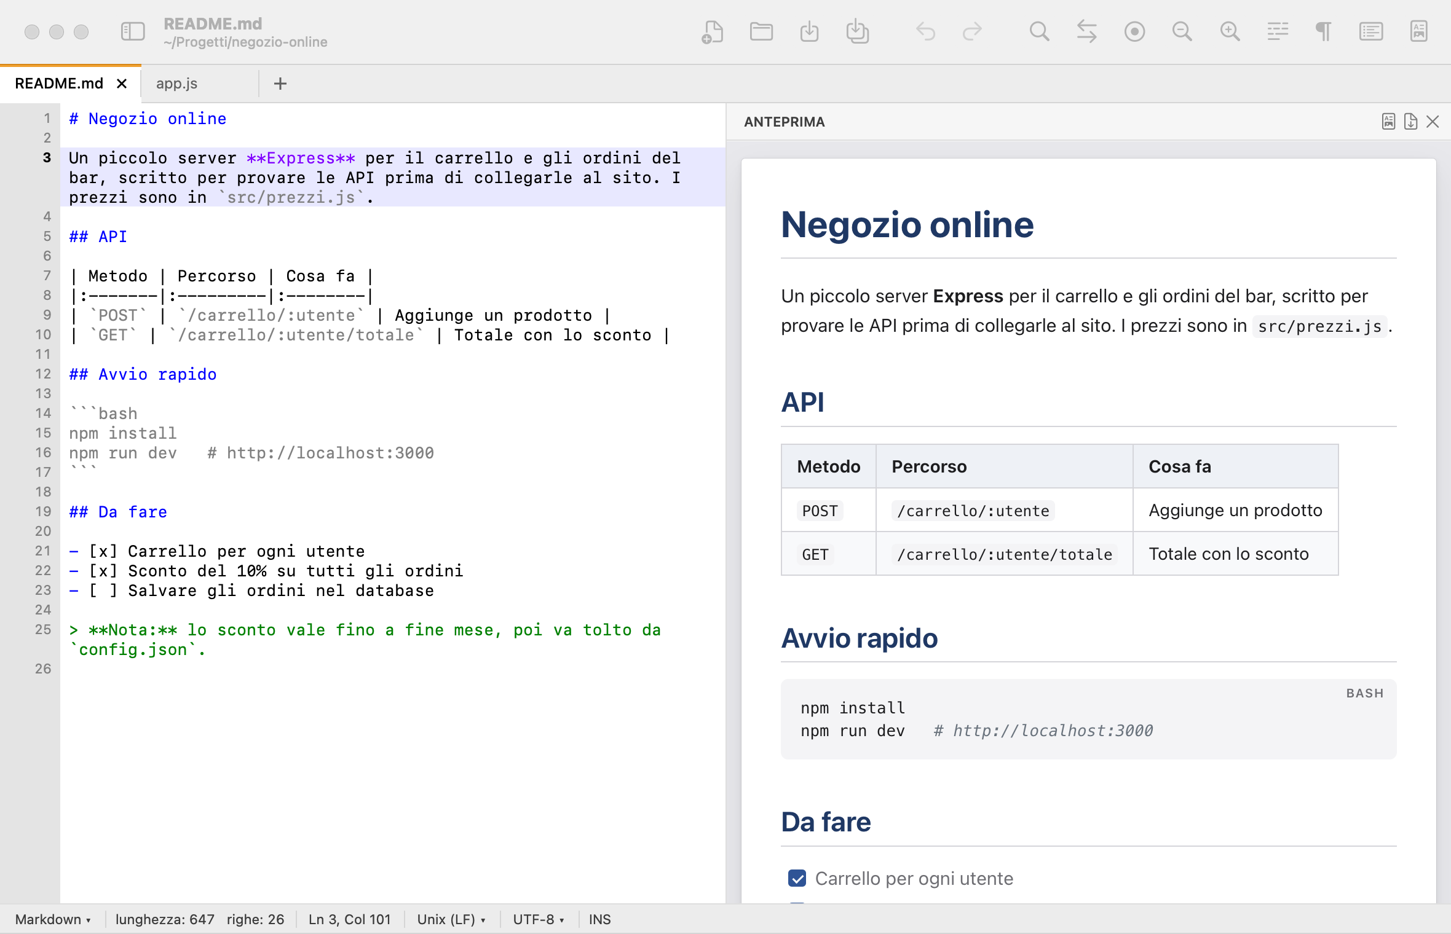Toggle 'Carrello per ogni utente' checkbox in preview
The width and height of the screenshot is (1451, 934).
pos(797,878)
